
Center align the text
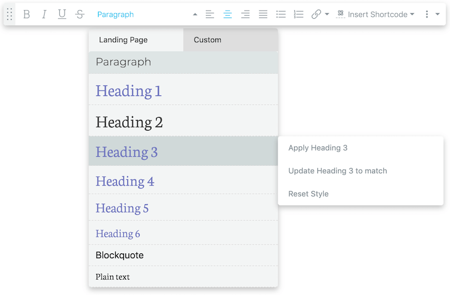228,14
